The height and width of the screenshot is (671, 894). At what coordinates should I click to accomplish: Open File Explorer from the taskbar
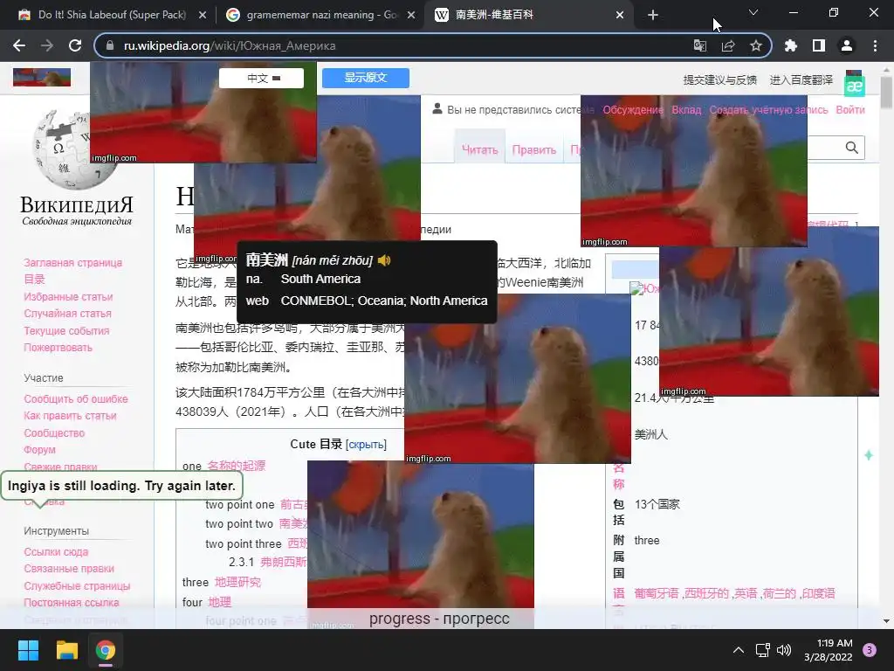coord(66,650)
